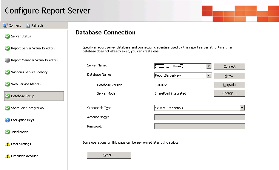
Task: Click green check icon beside Windows Service Identity
Action: coord(7,72)
